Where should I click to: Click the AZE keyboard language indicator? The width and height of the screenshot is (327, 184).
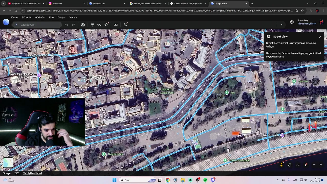coord(295,180)
